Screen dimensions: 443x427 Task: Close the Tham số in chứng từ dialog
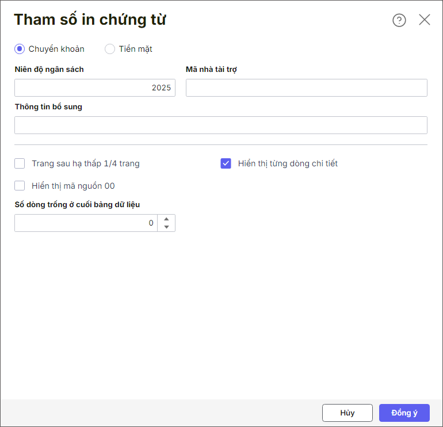click(x=425, y=20)
